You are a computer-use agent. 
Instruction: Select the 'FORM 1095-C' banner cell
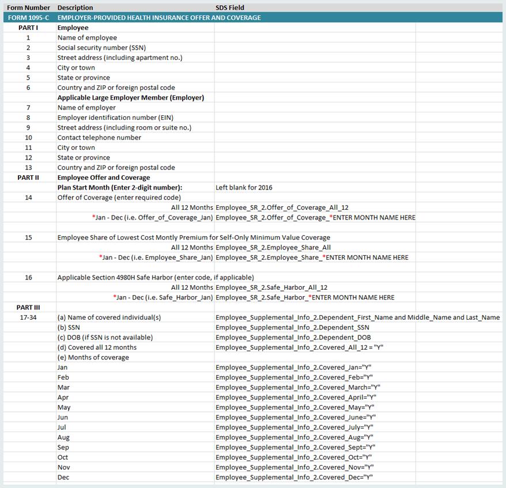[28, 17]
